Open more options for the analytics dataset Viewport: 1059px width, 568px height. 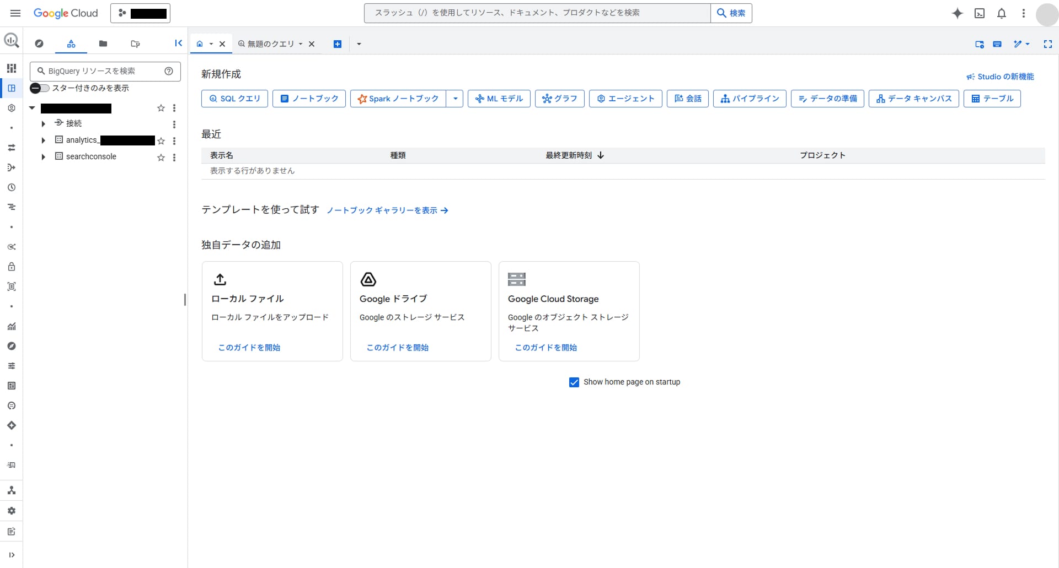coord(174,141)
